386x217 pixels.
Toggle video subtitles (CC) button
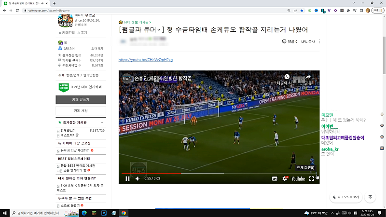tap(275, 179)
